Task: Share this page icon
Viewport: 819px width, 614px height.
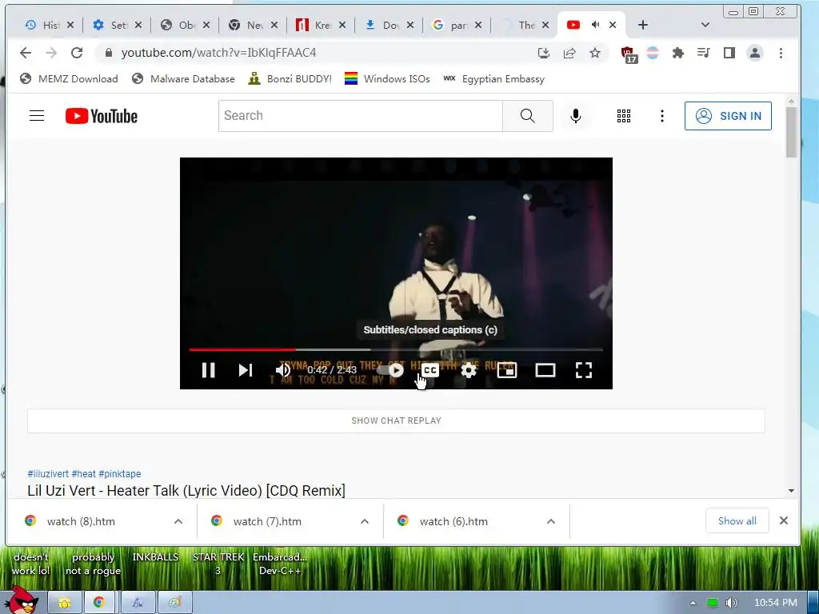Action: 569,53
